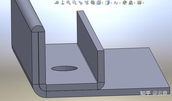Click the Display Style shaded cube icon
Image resolution: width=172 pixels, height=101 pixels.
pos(107,3)
